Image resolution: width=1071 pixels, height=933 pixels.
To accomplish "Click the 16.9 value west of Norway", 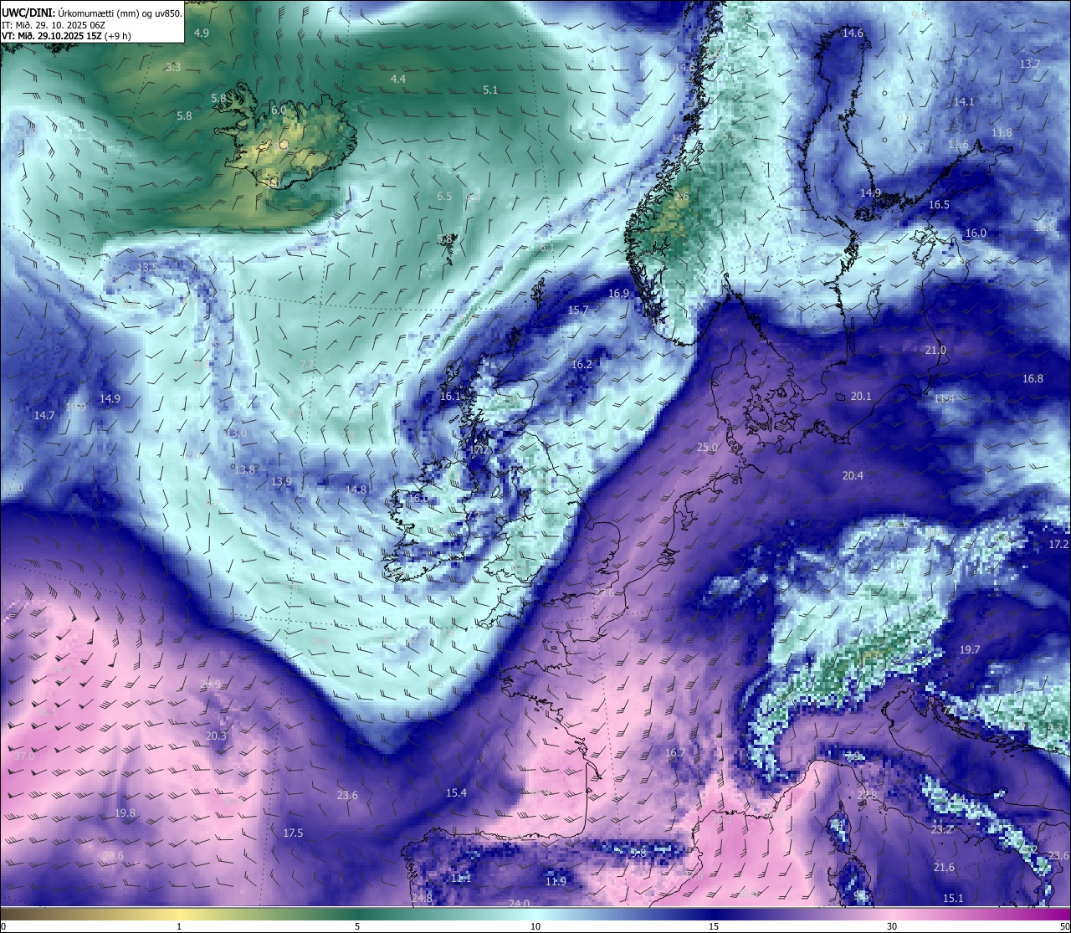I will click(x=618, y=294).
